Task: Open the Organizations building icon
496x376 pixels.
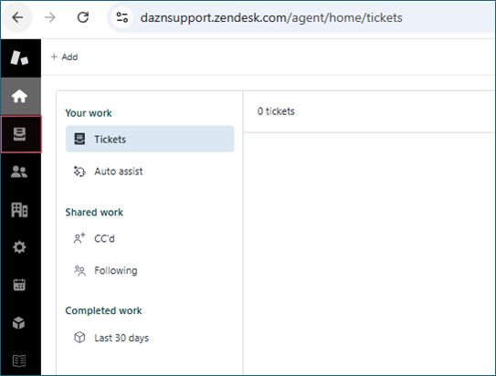Action: [19, 210]
